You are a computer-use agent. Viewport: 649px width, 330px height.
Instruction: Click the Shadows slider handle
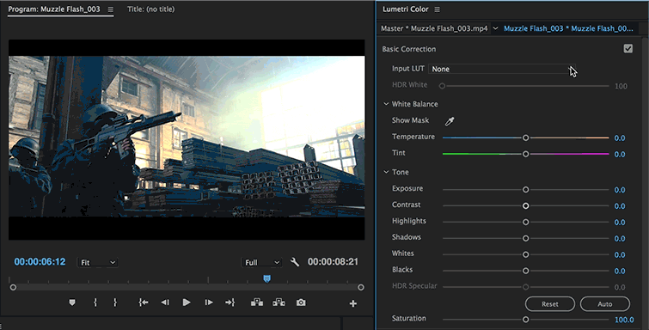click(526, 238)
